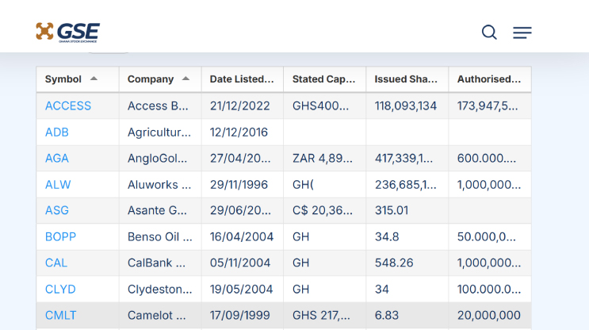
Task: Select the 'Aluworks ...' company cell
Action: (160, 185)
